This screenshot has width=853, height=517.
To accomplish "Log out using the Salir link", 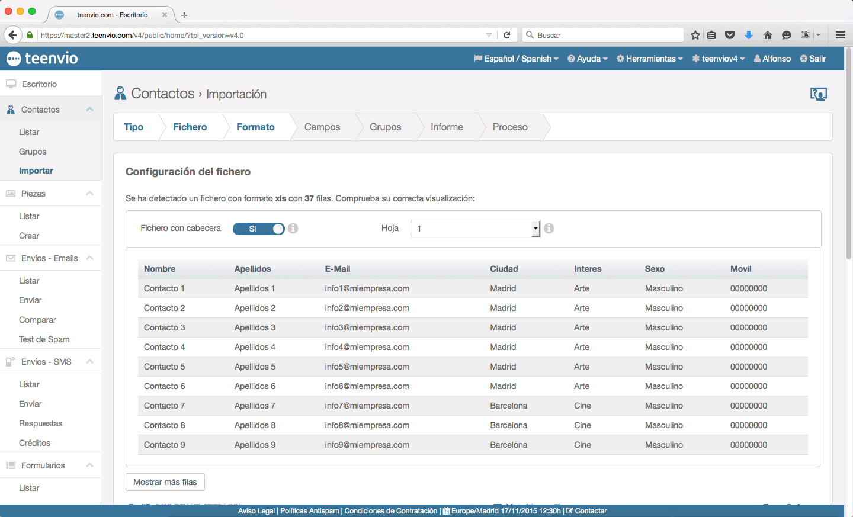I will tap(813, 59).
